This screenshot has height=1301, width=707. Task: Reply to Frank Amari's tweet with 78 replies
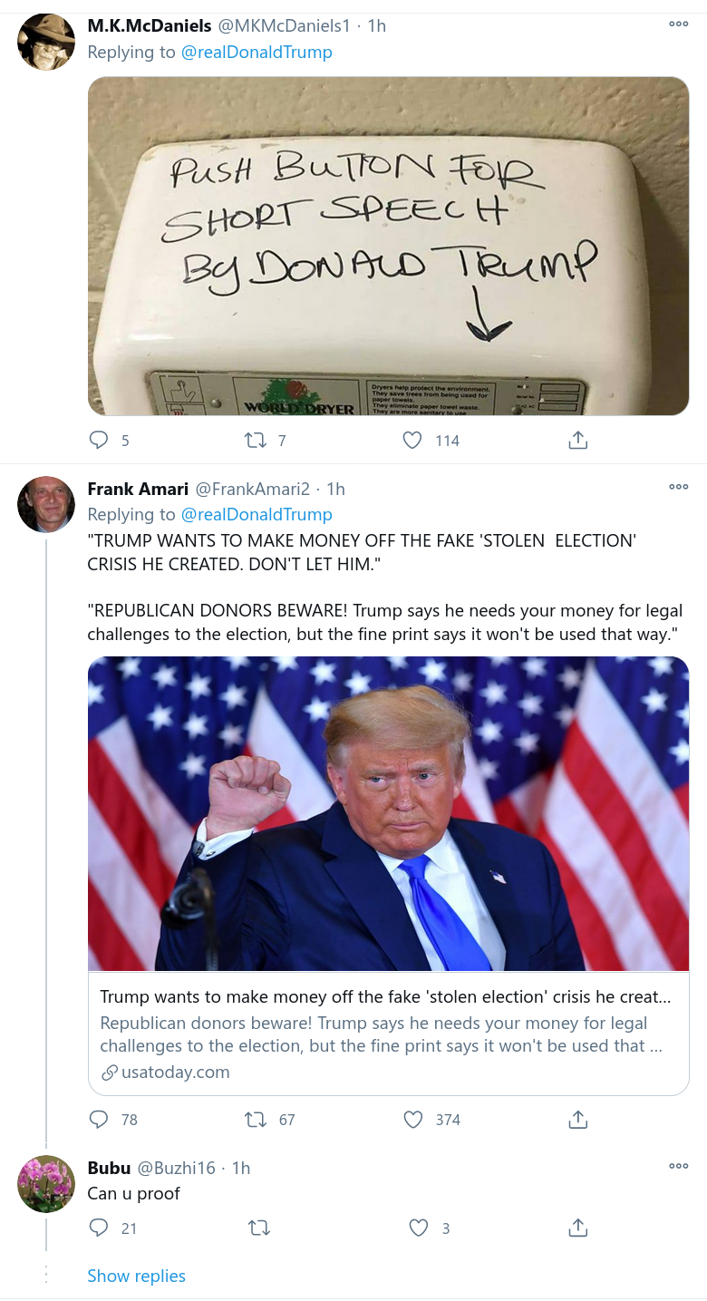(x=98, y=1120)
